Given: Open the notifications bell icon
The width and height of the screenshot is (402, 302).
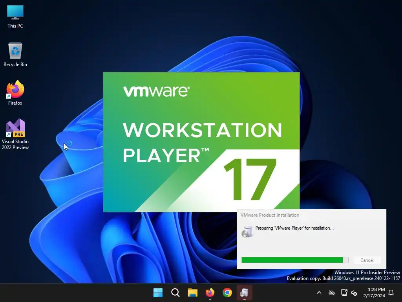Looking at the screenshot, I should coord(391,293).
